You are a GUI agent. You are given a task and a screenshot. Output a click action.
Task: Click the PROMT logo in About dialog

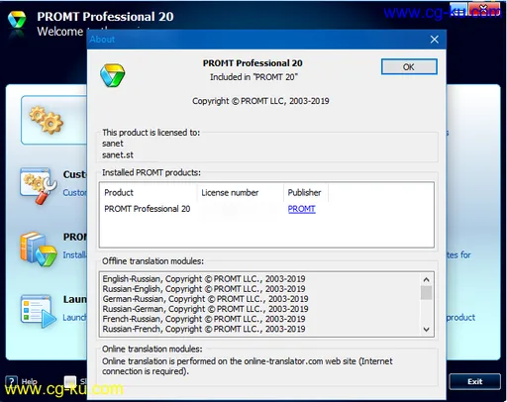click(x=112, y=75)
